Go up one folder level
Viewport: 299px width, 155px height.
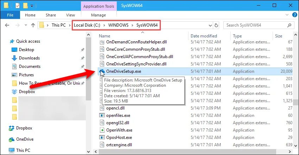click(x=33, y=25)
